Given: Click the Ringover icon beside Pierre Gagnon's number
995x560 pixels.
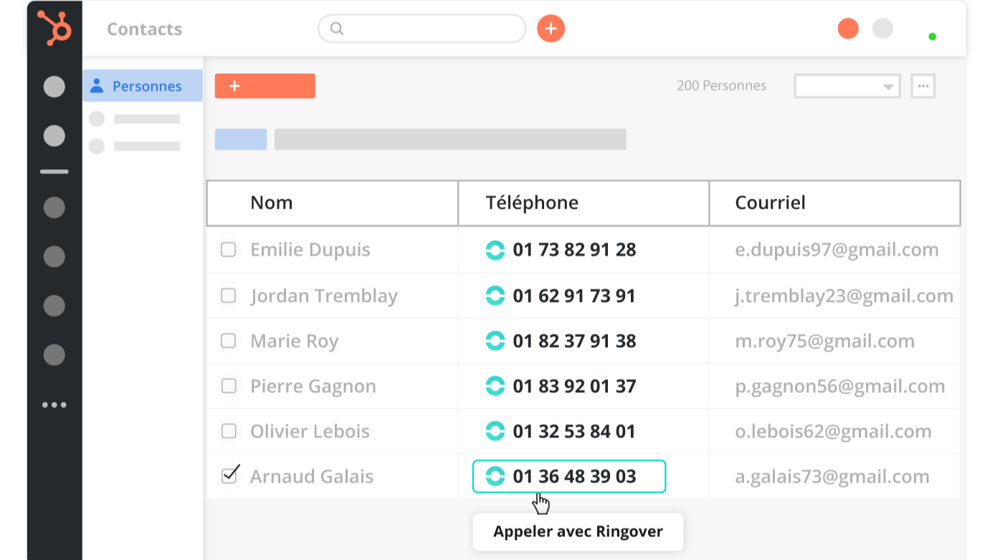Looking at the screenshot, I should pos(495,386).
